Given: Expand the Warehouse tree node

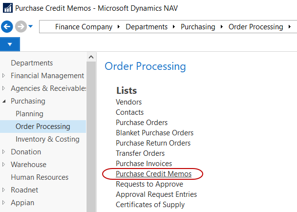Looking at the screenshot, I should (4, 165).
